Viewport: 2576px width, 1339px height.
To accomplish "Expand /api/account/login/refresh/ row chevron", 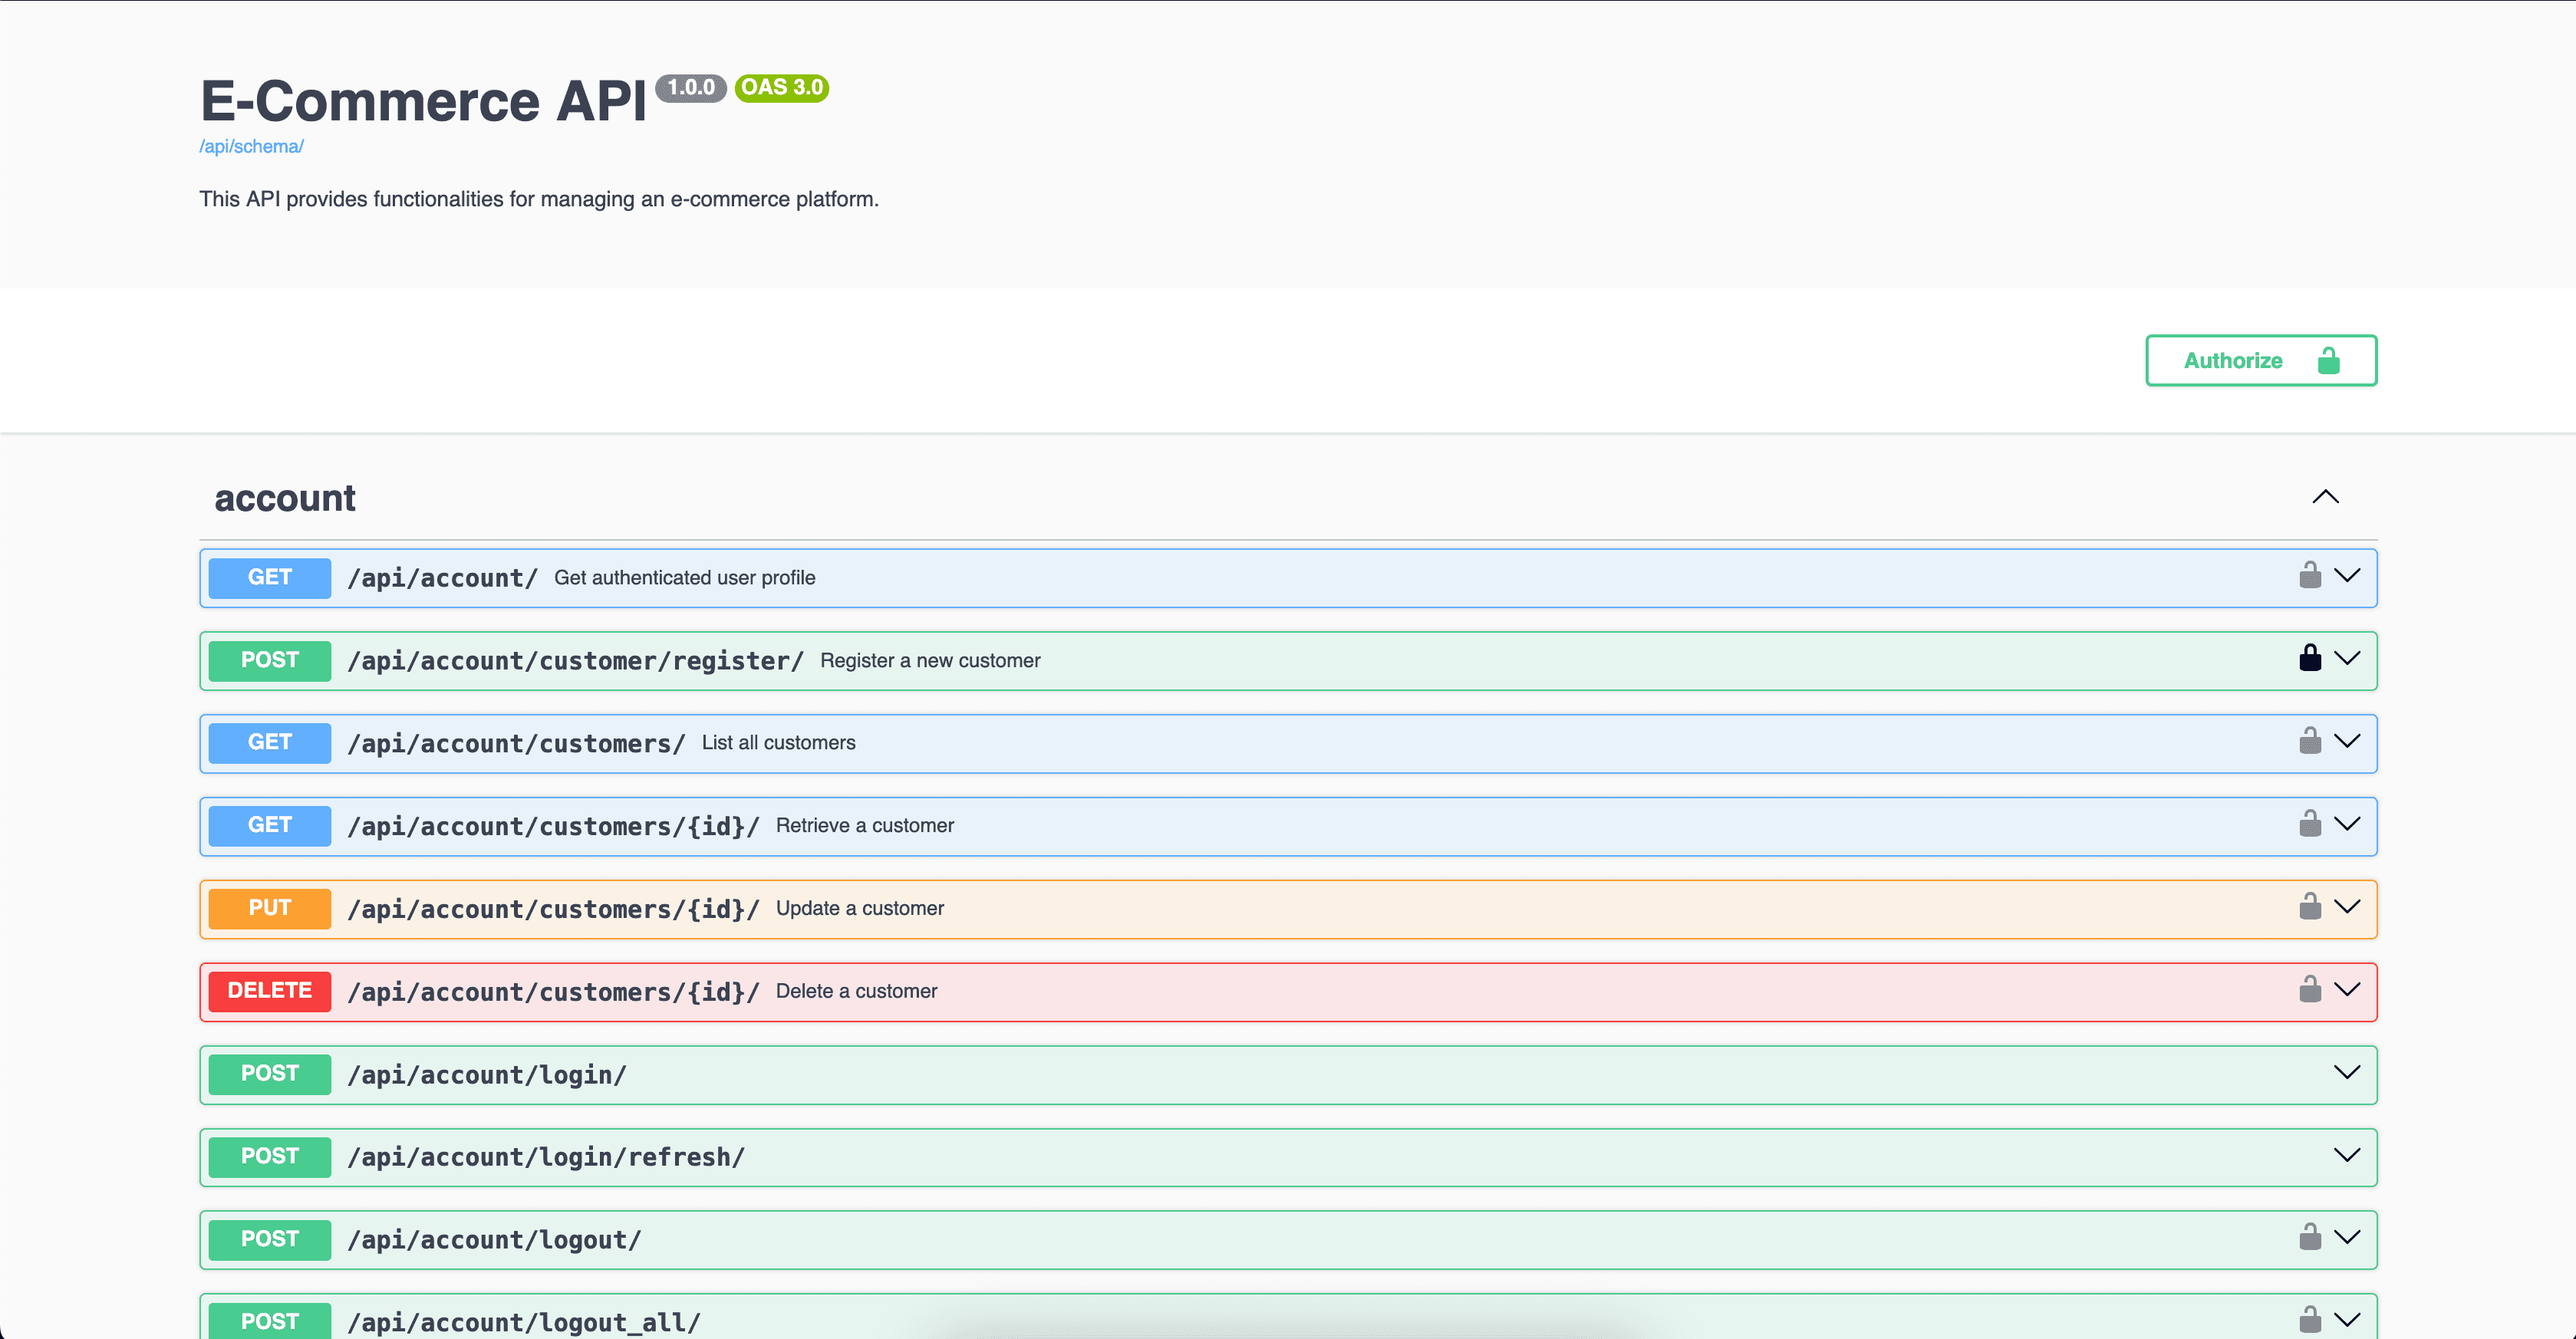I will pyautogui.click(x=2346, y=1156).
